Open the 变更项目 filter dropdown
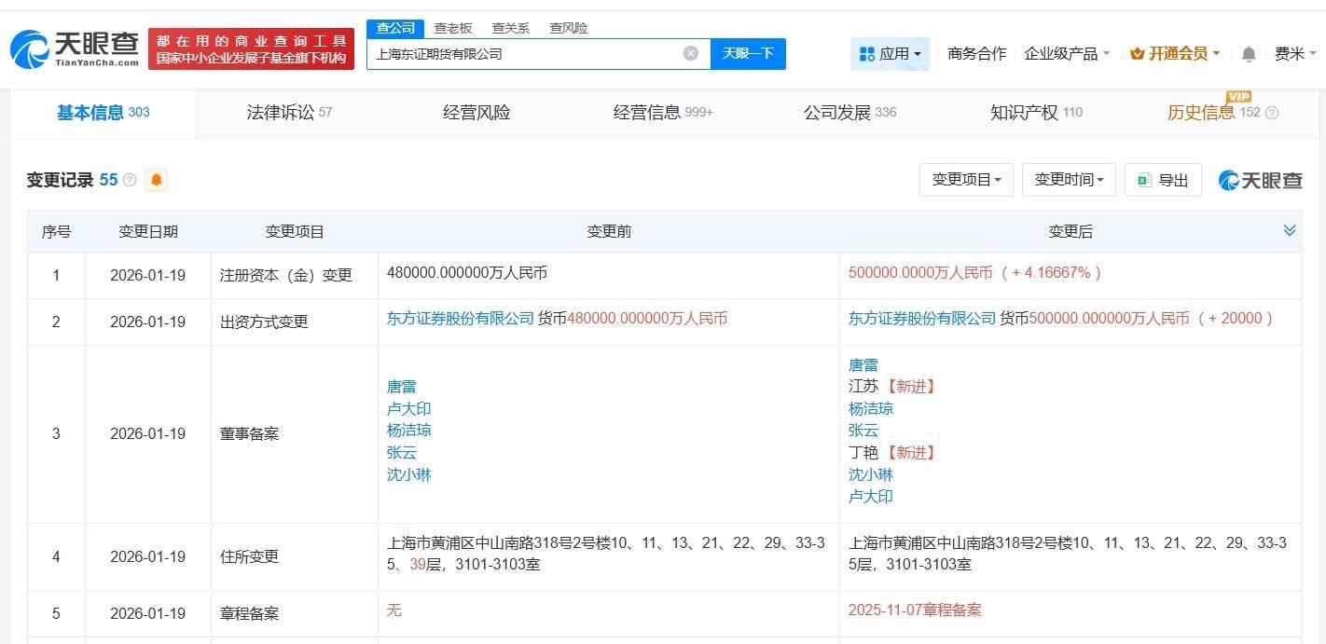The height and width of the screenshot is (644, 1326). (x=966, y=180)
